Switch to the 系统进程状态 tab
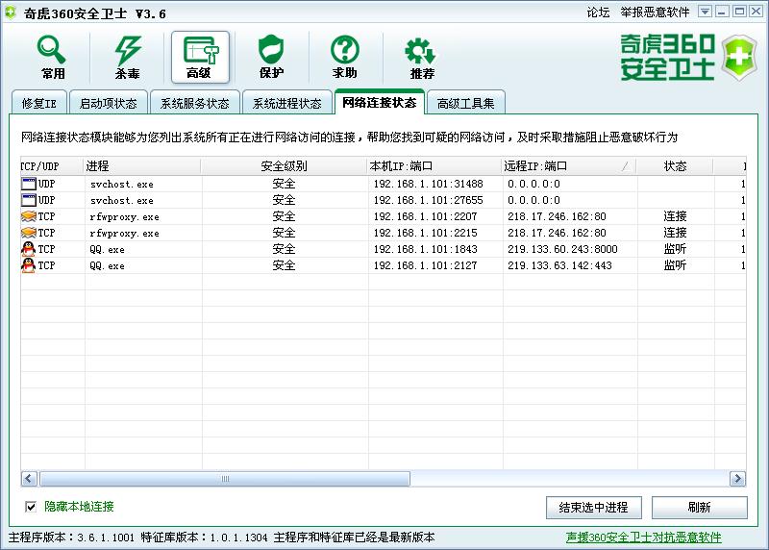 coord(286,104)
